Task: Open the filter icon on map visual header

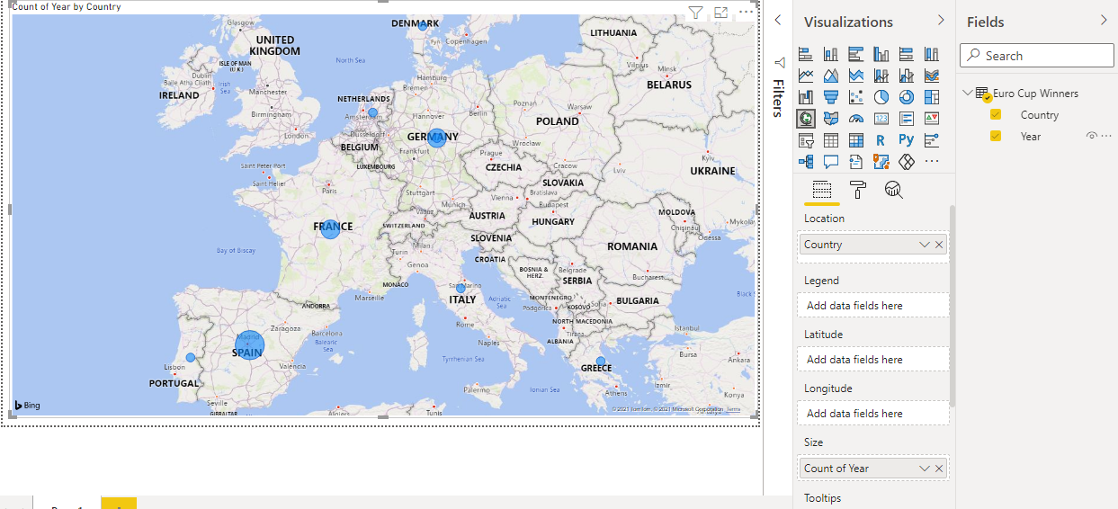Action: point(695,13)
